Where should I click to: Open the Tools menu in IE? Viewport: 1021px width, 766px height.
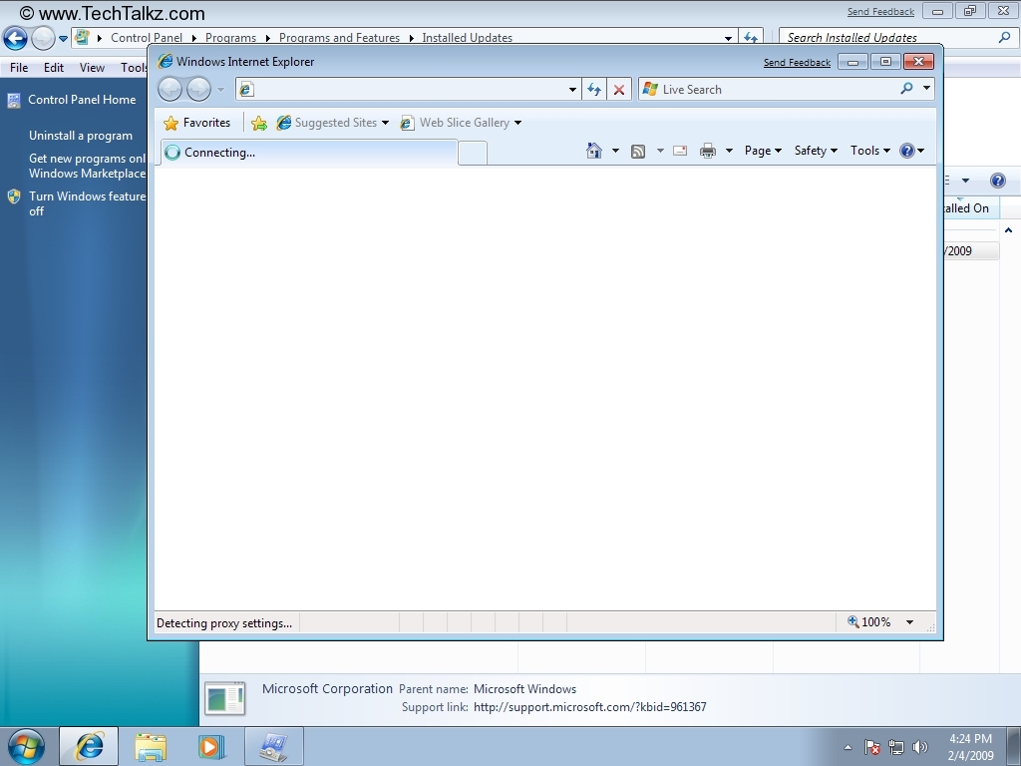(869, 151)
